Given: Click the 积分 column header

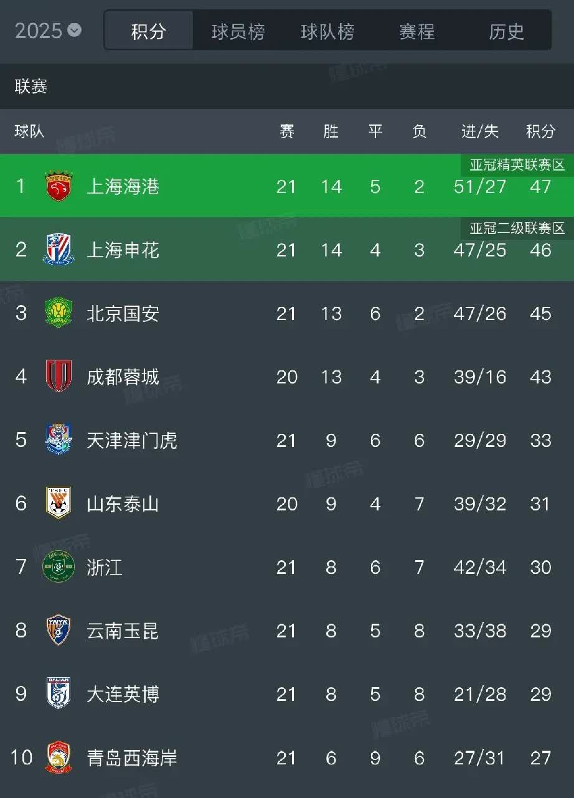Looking at the screenshot, I should pyautogui.click(x=540, y=131).
